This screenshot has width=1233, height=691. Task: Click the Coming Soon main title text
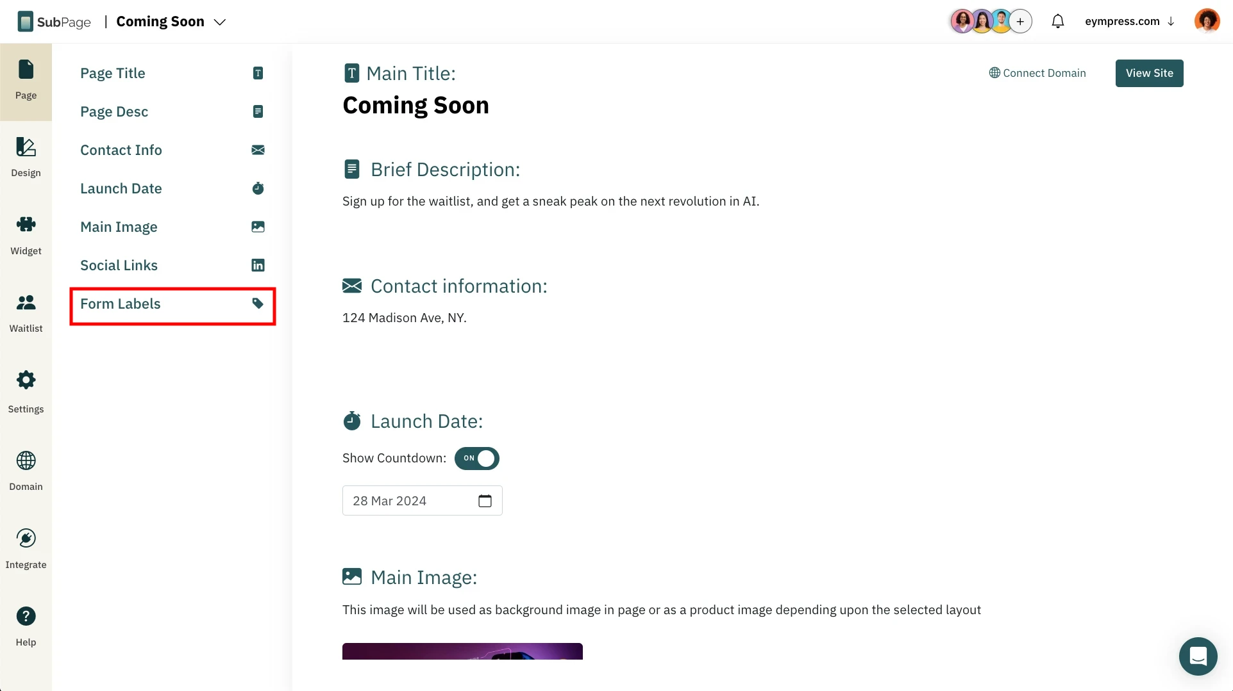(415, 105)
